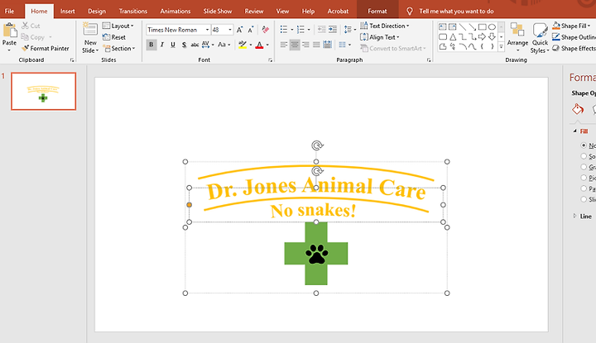This screenshot has height=343, width=596.
Task: Click Shape Effects button
Action: pyautogui.click(x=574, y=49)
